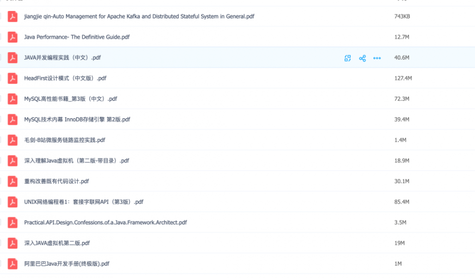Open Java Performance- The Definitive Guide.pdf
This screenshot has height=278, width=475.
tap(76, 37)
